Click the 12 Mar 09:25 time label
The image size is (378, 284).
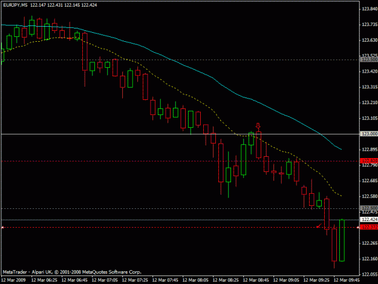coord(316,280)
